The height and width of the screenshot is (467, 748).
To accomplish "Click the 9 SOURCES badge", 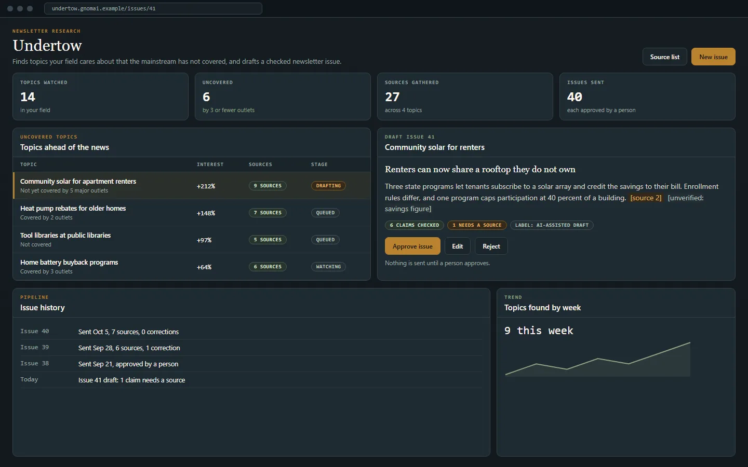I will click(268, 186).
